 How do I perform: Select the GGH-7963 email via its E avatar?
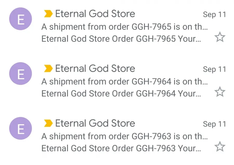tap(21, 128)
